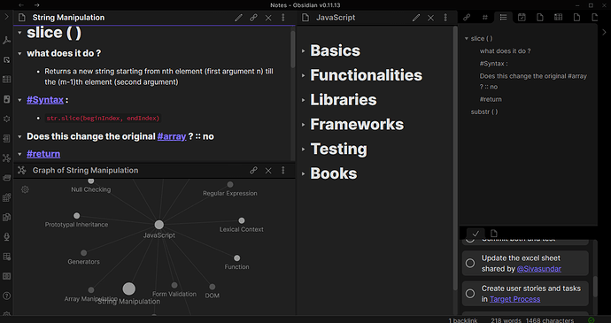Click the file icon beside JavaScript title
Viewport: 611px width, 323px height.
(x=305, y=18)
